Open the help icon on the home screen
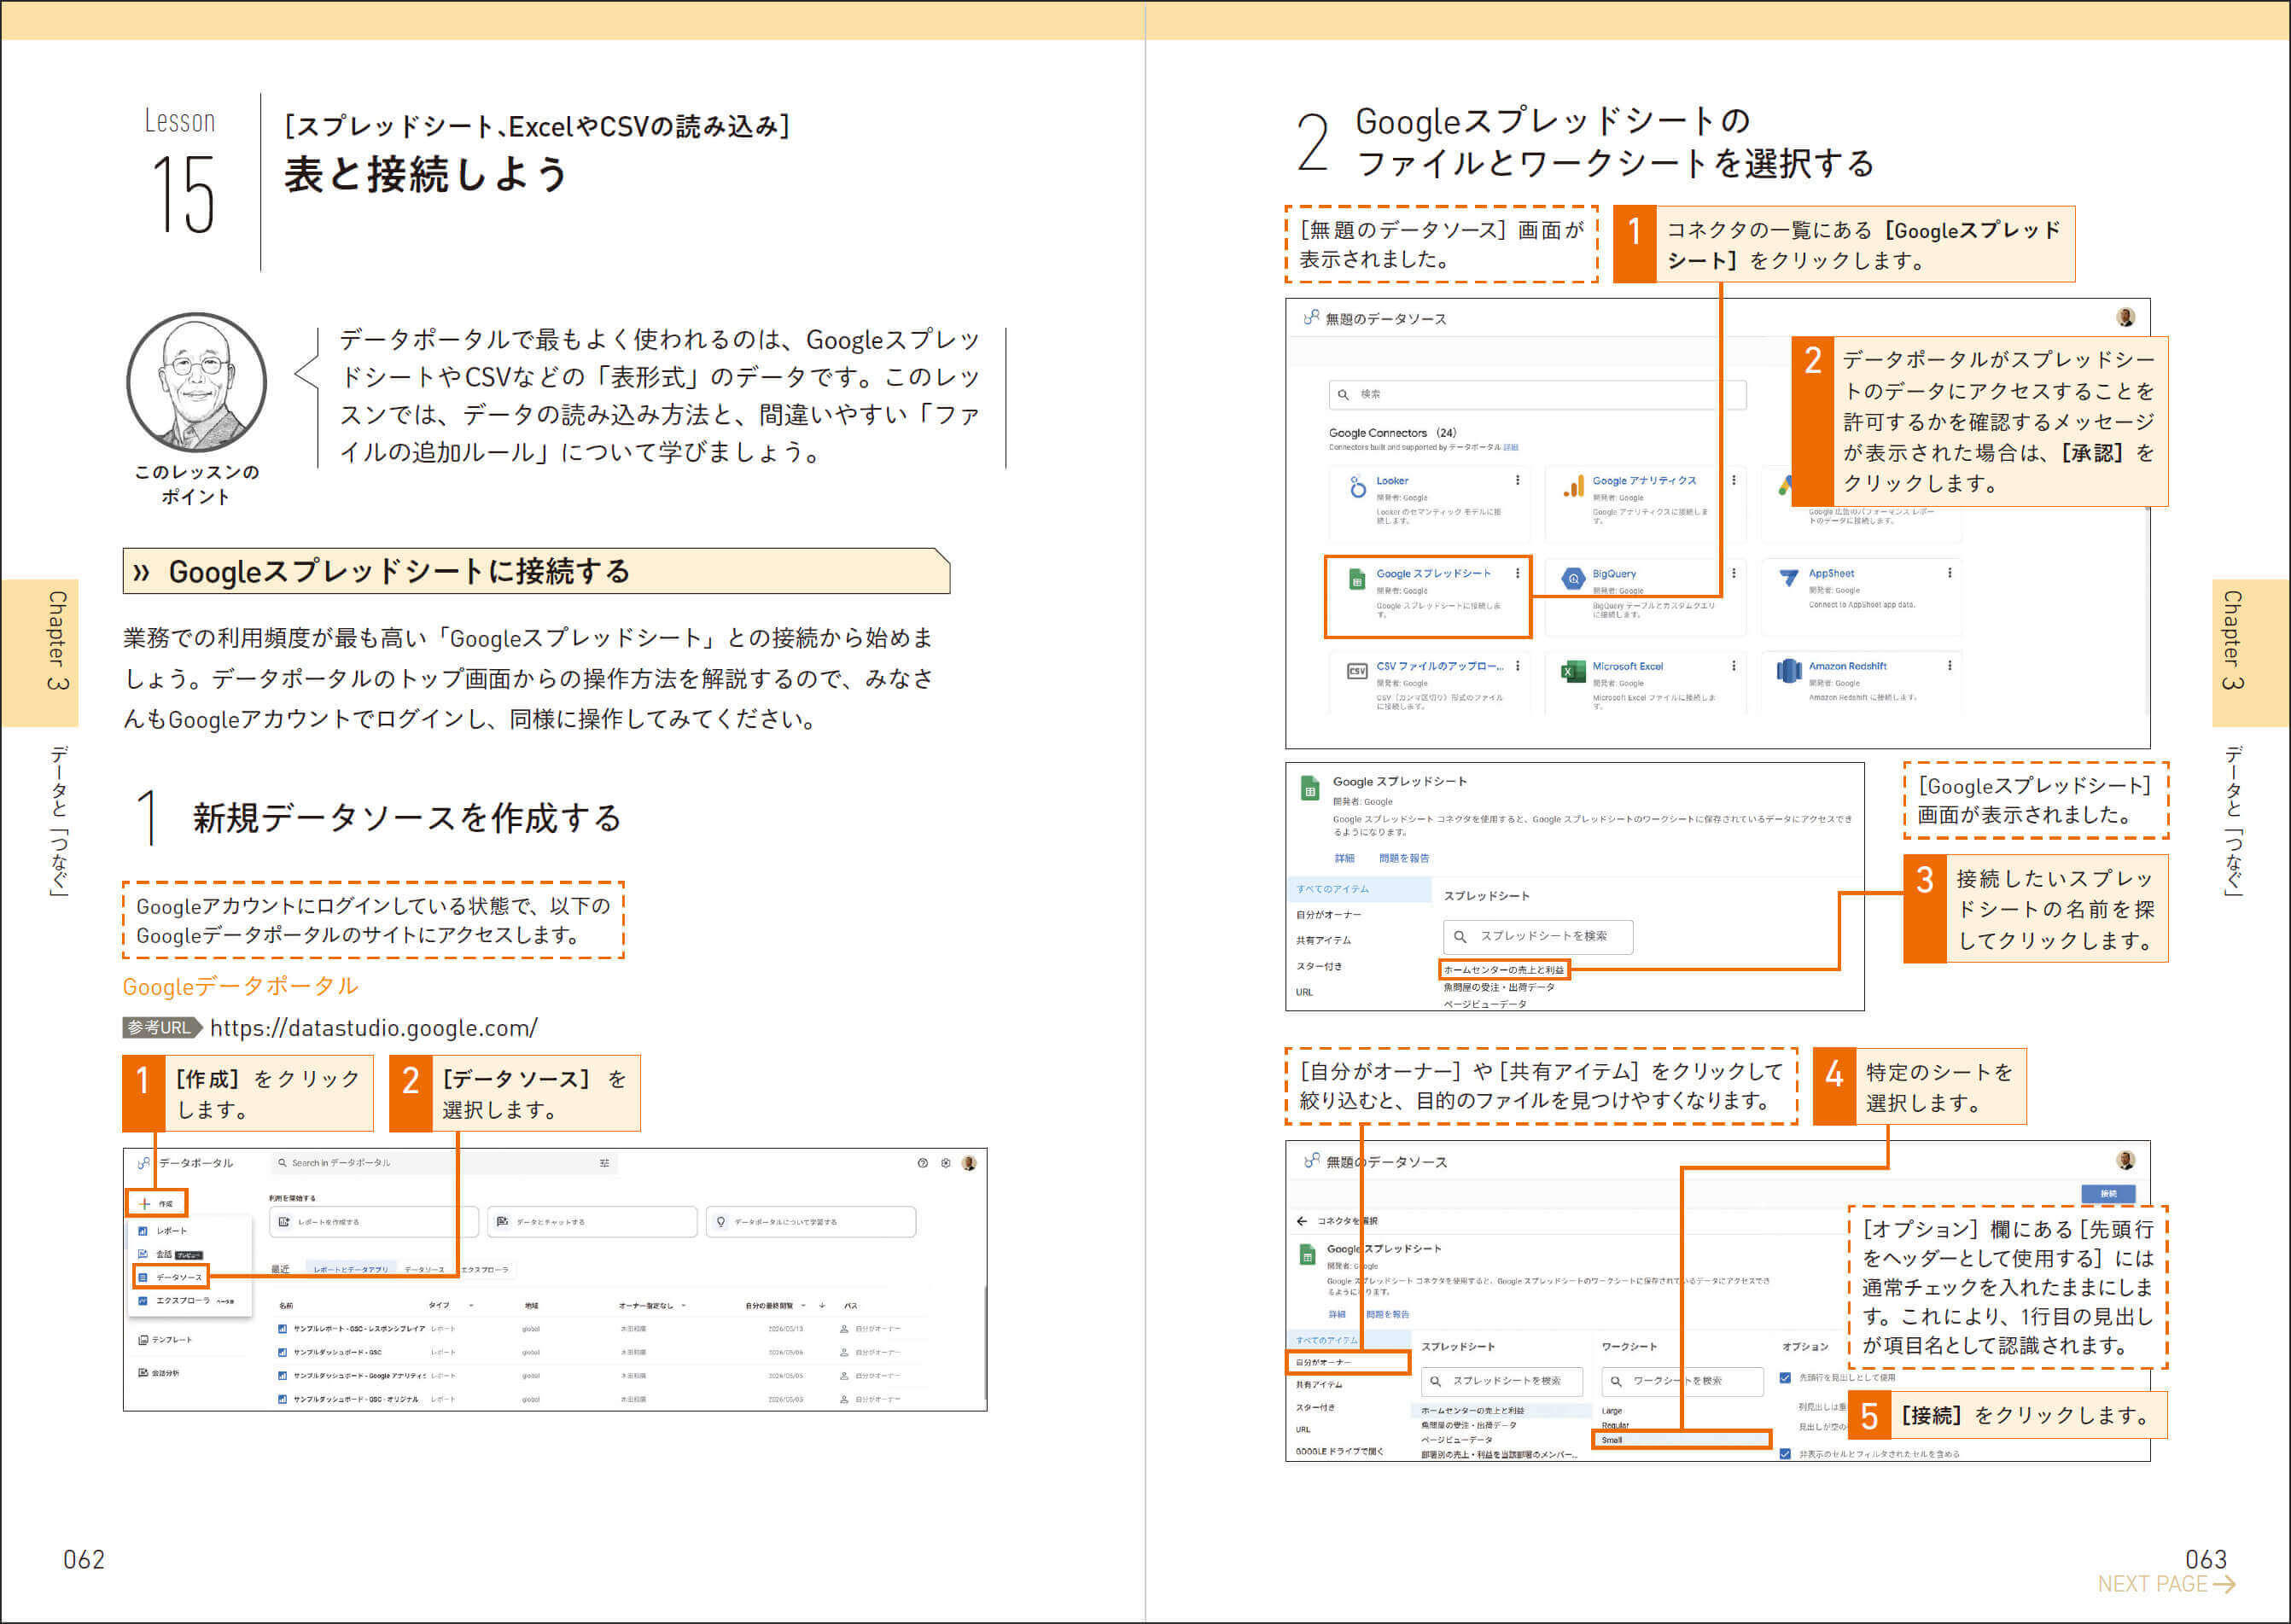Viewport: 2291px width, 1624px height. click(922, 1162)
